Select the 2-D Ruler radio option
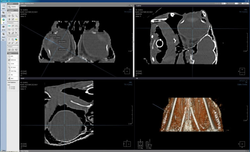 (x=10, y=87)
